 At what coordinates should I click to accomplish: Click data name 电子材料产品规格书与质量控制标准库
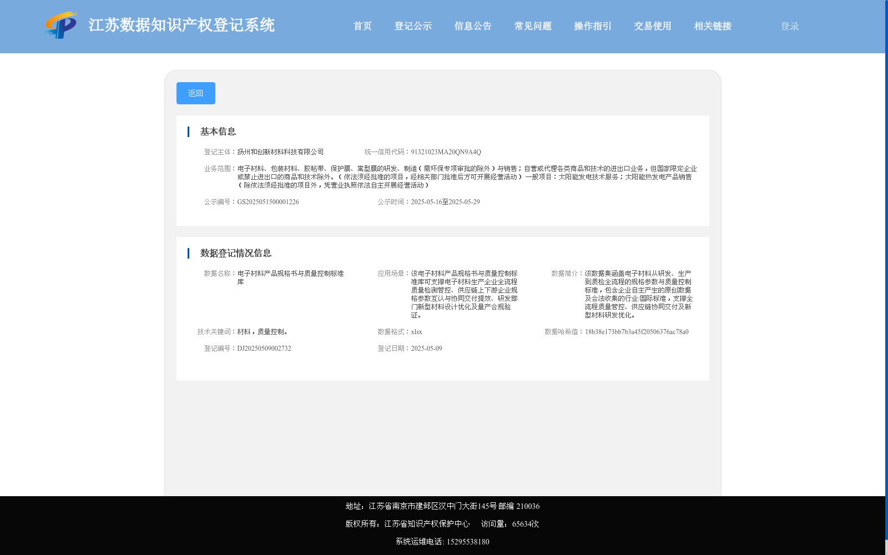pos(291,277)
